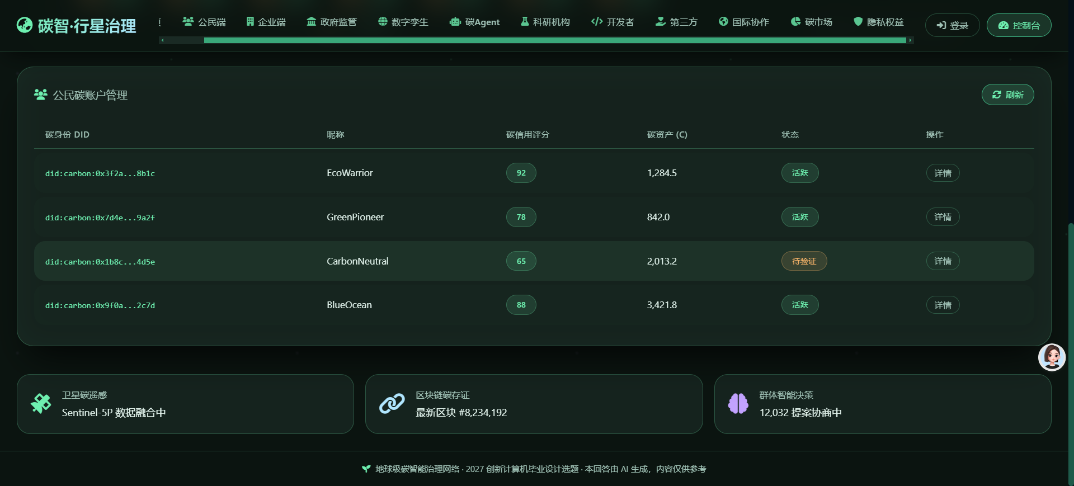Click the seedling icon in the footer
1074x486 pixels.
pos(366,469)
